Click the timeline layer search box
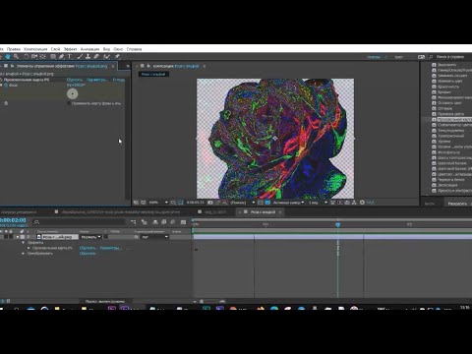The image size is (472, 354). tap(79, 222)
